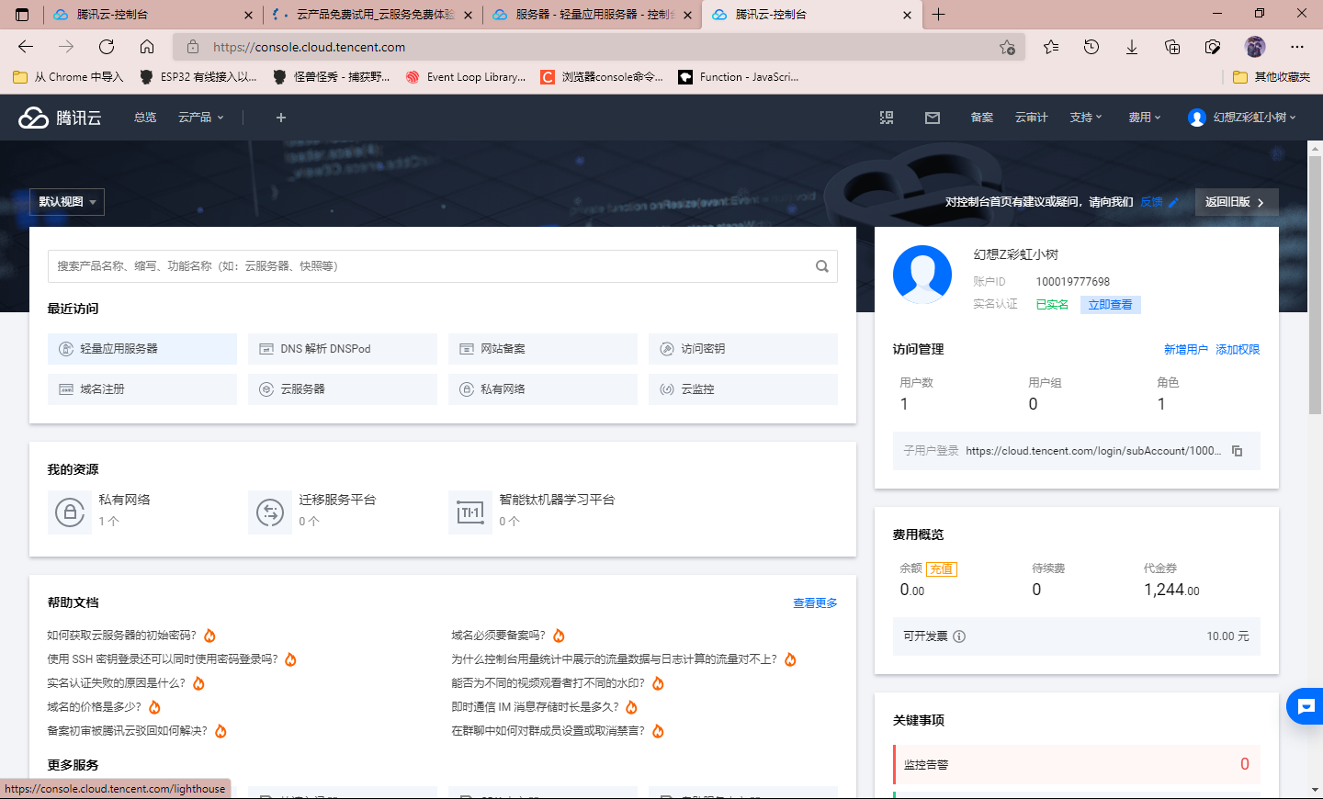Open help doc 如何获取云服务器的初始密码？

point(122,636)
